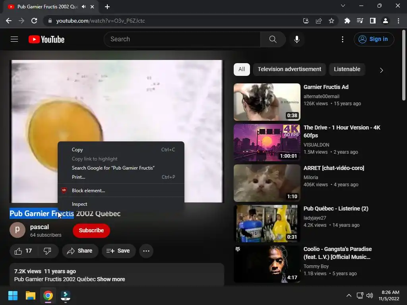Open The Drive 1 Hour Version thumbnail

267,143
